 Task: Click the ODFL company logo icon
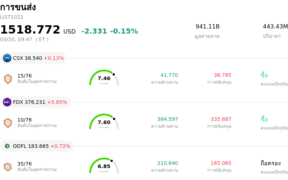[x=7, y=146]
